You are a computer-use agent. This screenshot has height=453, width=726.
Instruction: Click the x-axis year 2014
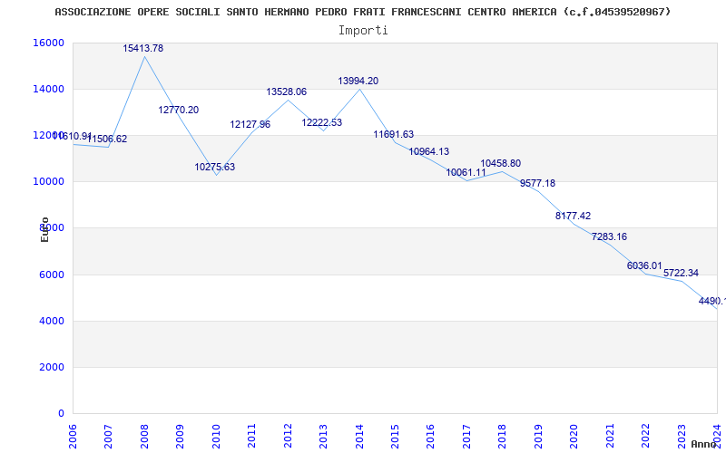(359, 435)
